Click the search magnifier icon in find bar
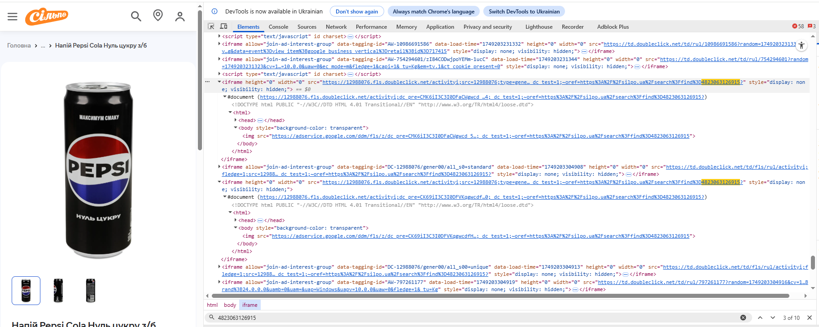The width and height of the screenshot is (819, 327). [211, 317]
